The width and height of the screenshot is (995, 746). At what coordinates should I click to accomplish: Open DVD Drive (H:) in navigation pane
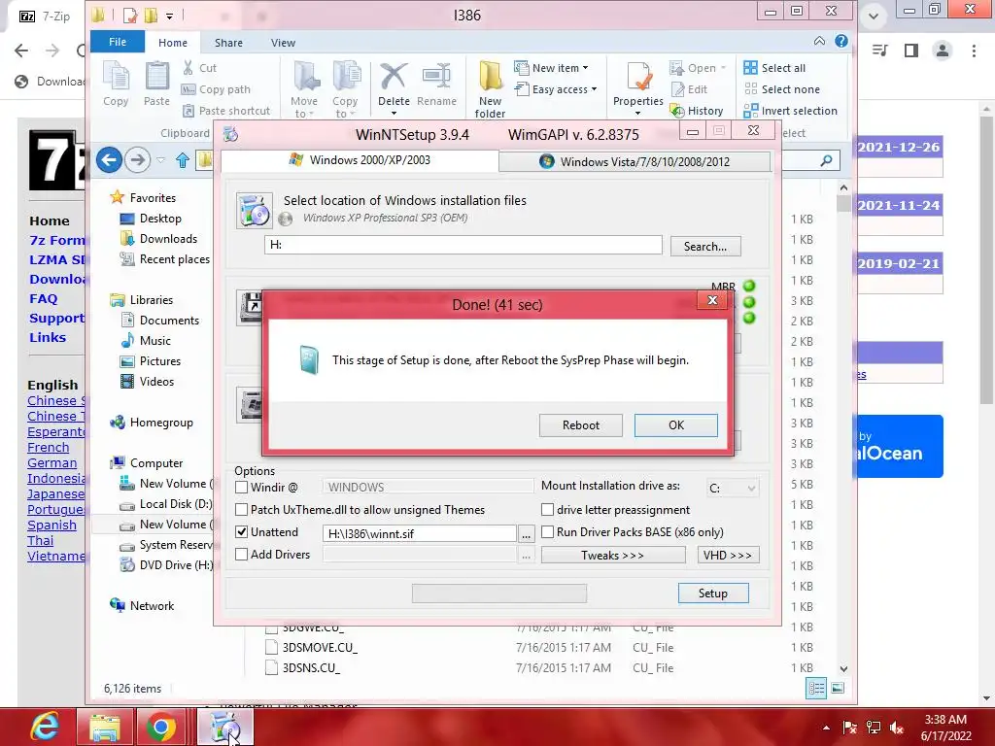click(x=166, y=564)
